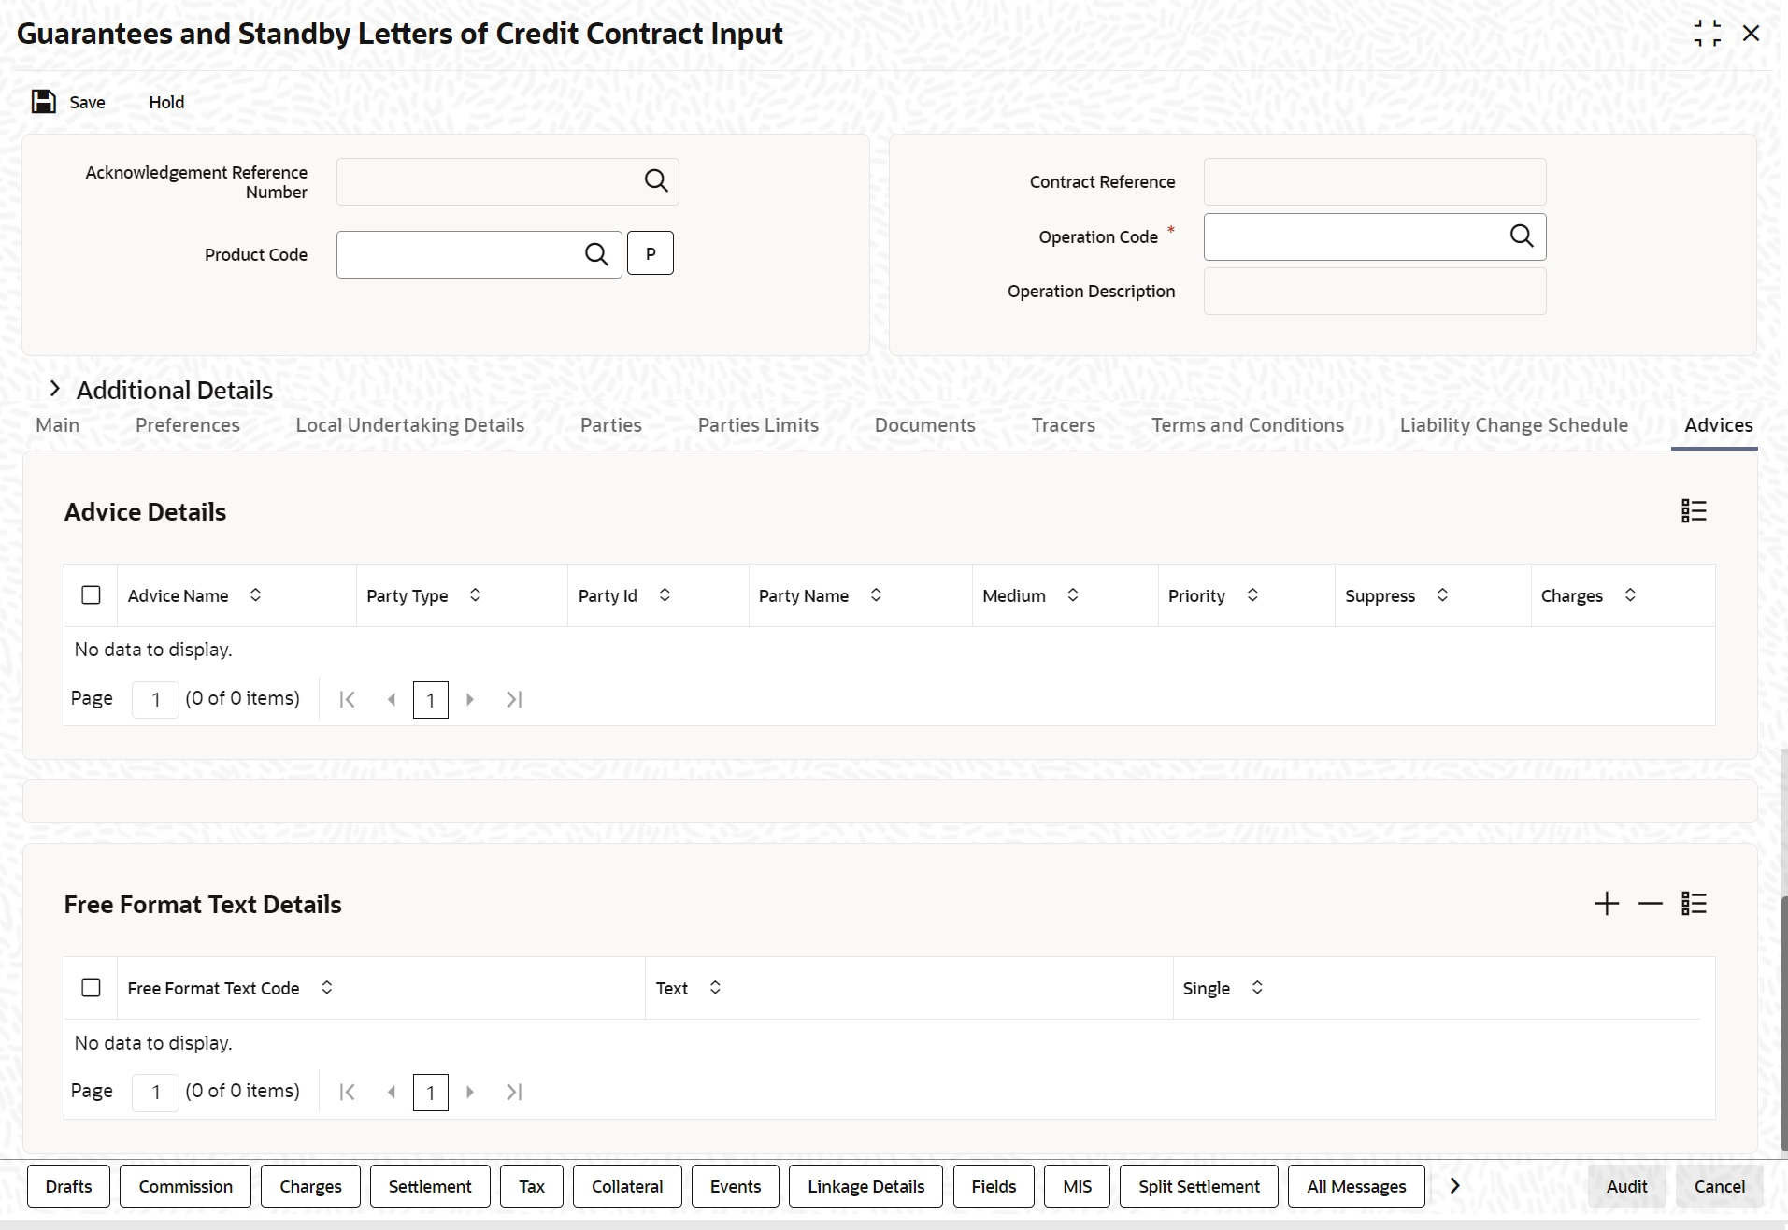Open the Preferences tab
This screenshot has width=1788, height=1230.
point(188,425)
